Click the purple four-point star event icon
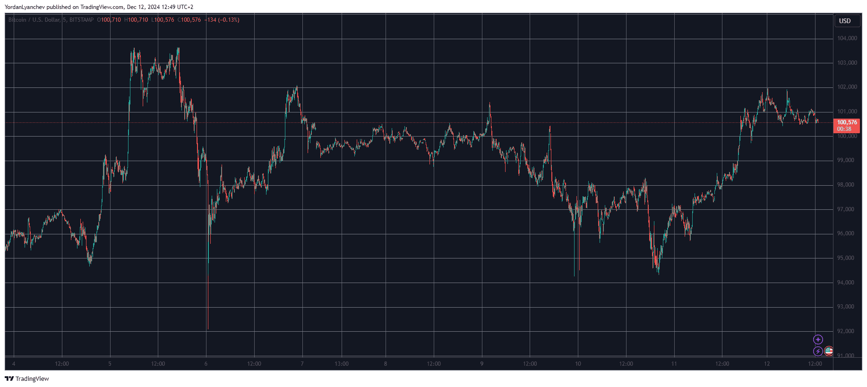Image resolution: width=867 pixels, height=387 pixels. [x=818, y=340]
